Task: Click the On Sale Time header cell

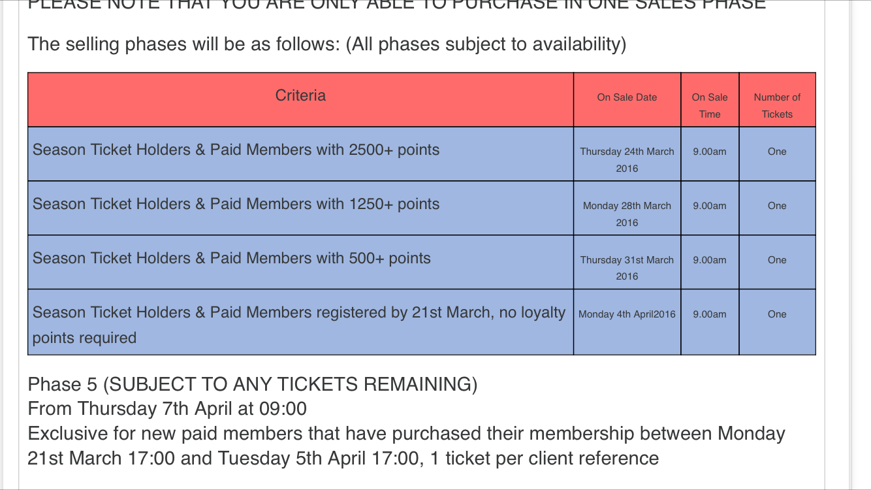Action: pos(710,105)
